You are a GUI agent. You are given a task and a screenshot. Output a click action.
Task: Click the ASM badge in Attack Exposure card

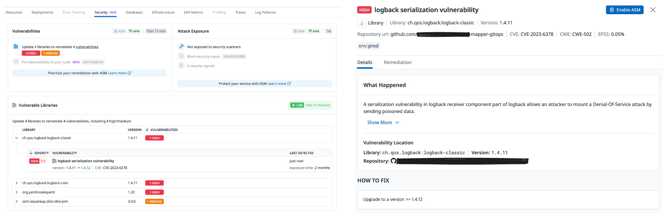(x=299, y=31)
